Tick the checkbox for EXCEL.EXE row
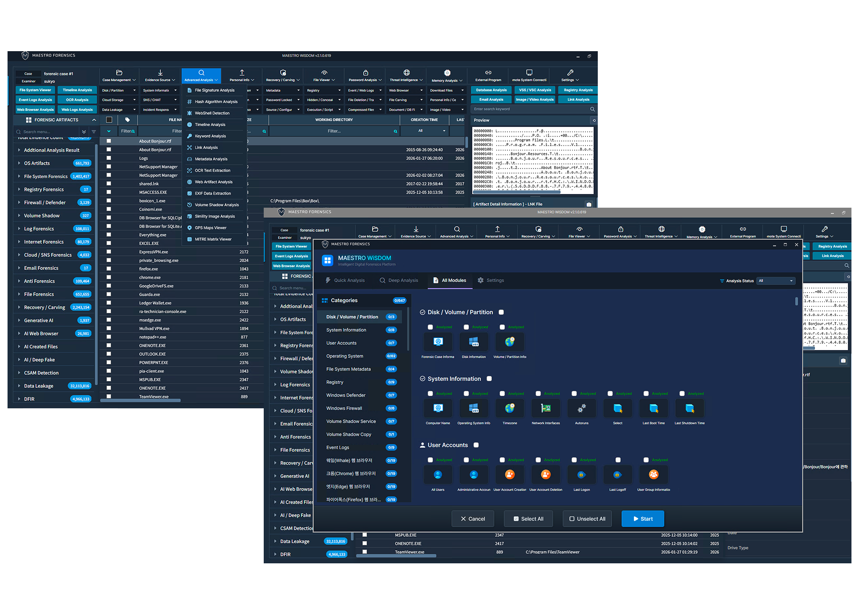This screenshot has height=614, width=859. point(109,243)
